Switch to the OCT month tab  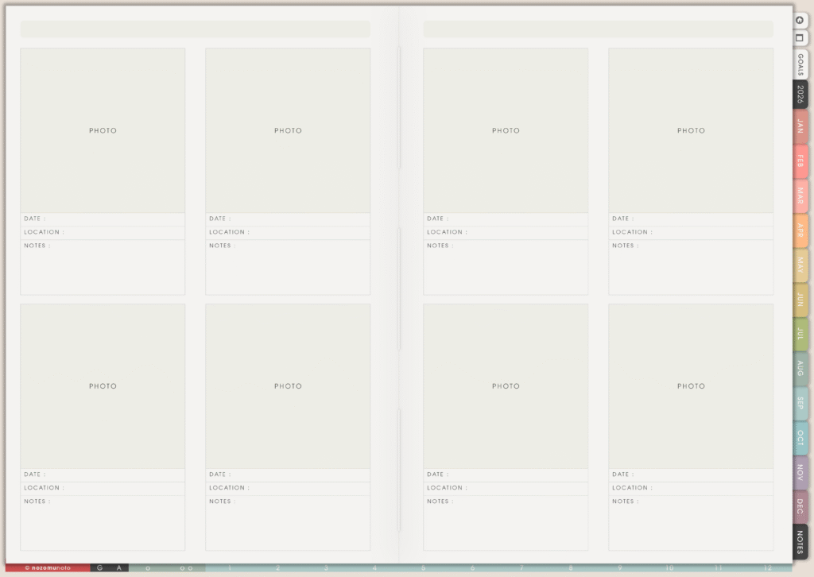tap(800, 438)
